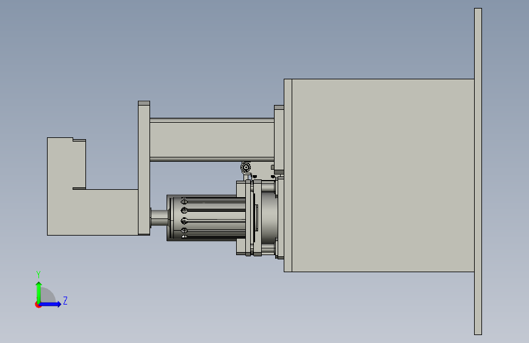Select the ribbed cylindrical motor body
Viewport: 529px width, 343px height.
point(206,218)
